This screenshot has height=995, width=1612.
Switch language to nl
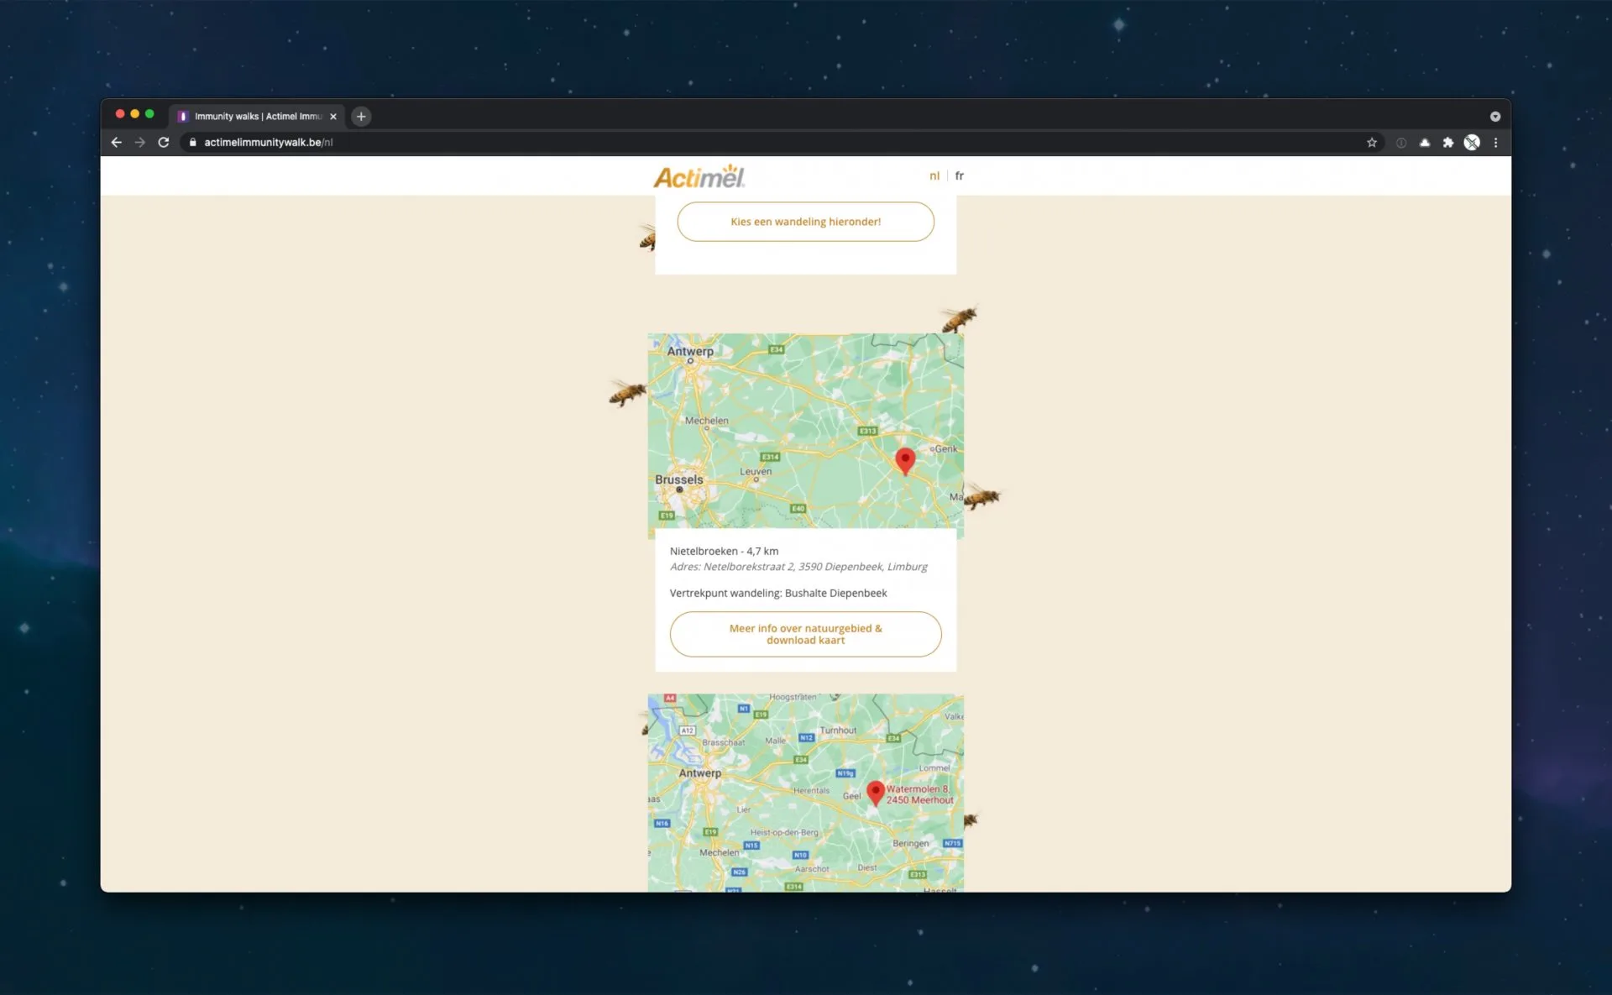coord(934,175)
